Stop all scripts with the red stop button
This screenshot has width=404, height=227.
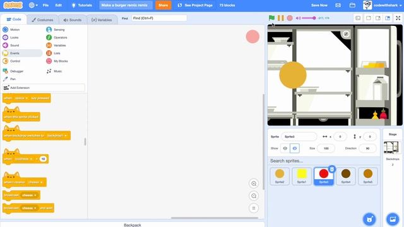tap(290, 18)
